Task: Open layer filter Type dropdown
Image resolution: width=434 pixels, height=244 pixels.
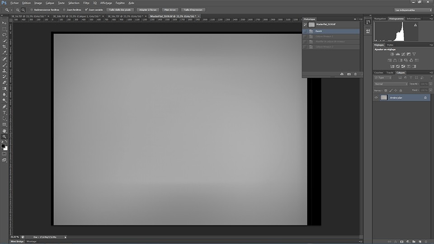Action: [383, 78]
